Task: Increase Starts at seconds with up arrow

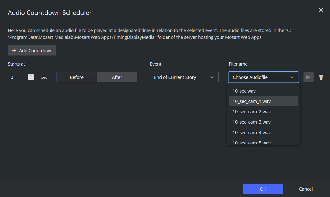Action: (31, 76)
